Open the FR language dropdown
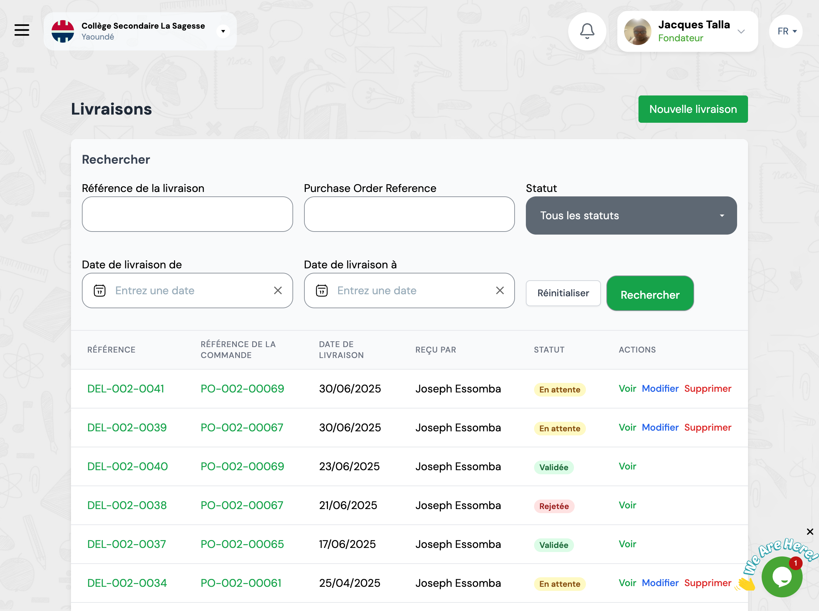This screenshot has height=611, width=819. click(x=786, y=31)
